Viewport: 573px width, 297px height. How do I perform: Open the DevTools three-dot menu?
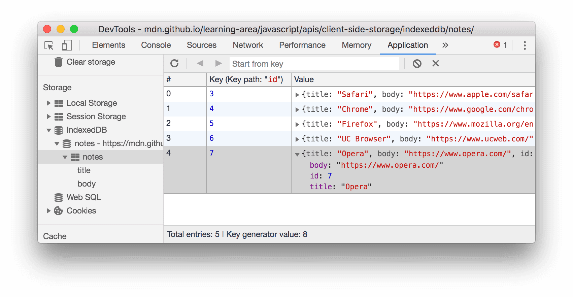524,45
